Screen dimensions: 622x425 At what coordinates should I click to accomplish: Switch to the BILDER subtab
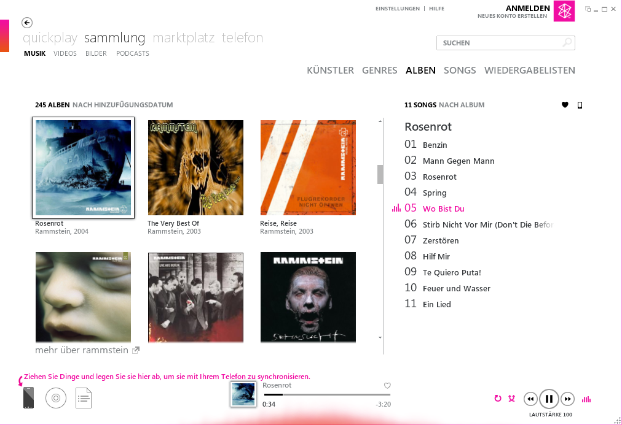(96, 53)
